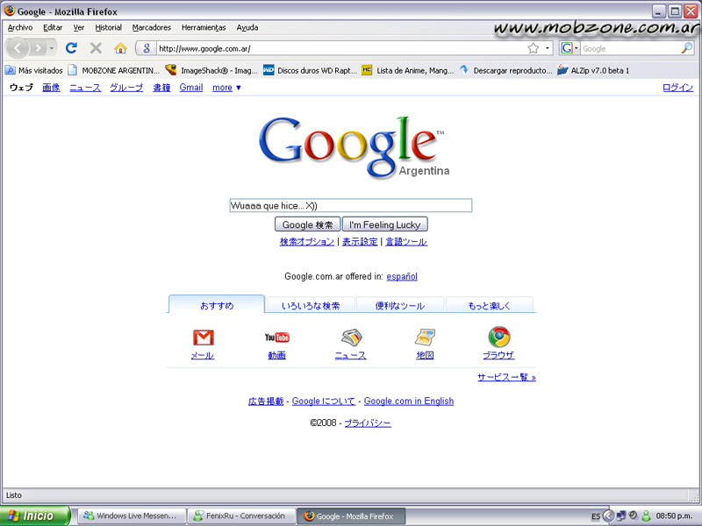
Task: Select the ニュース newspapers icon
Action: click(351, 338)
